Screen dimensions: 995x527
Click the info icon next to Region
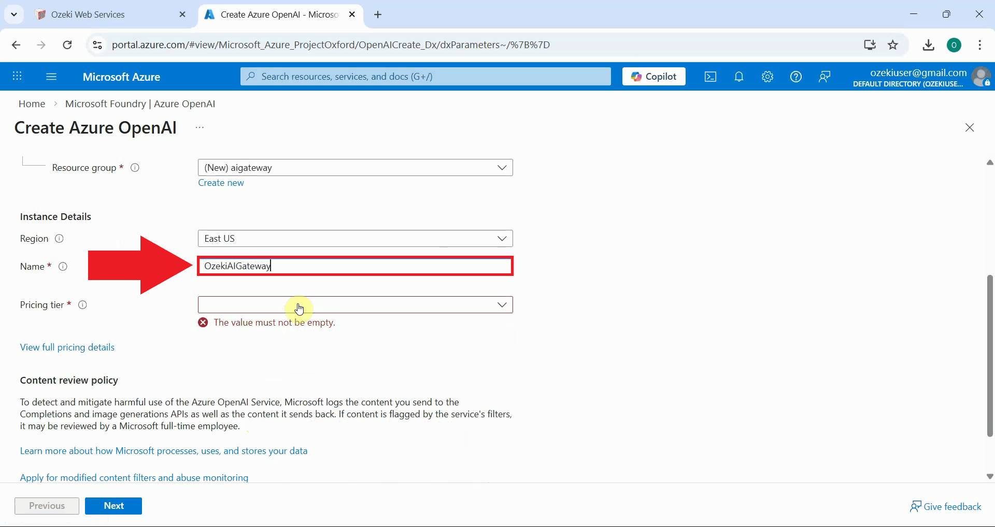coord(60,239)
